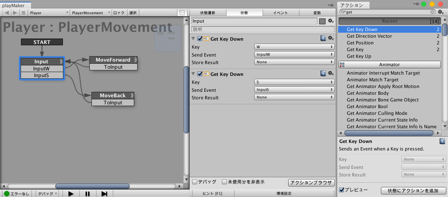The height and width of the screenshot is (197, 448).
Task: Uncheck the プレビュー checkbox
Action: 341,190
